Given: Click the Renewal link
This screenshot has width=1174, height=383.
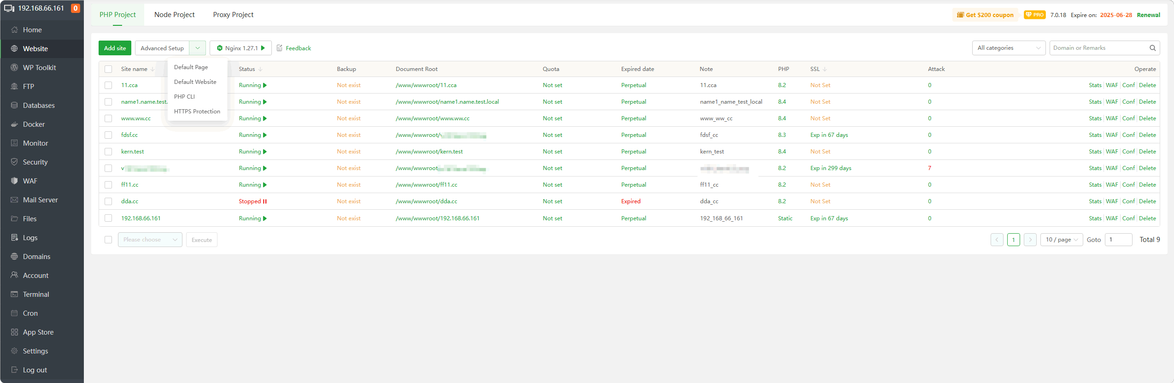Looking at the screenshot, I should (1148, 15).
